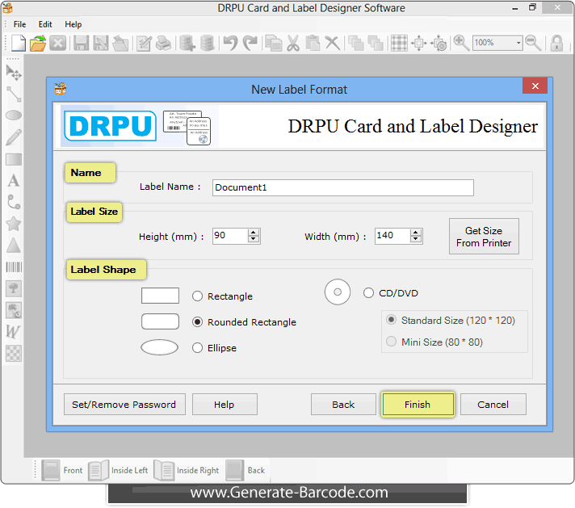Click the dialog Help button
Viewport: 575px width, 508px height.
coord(225,405)
